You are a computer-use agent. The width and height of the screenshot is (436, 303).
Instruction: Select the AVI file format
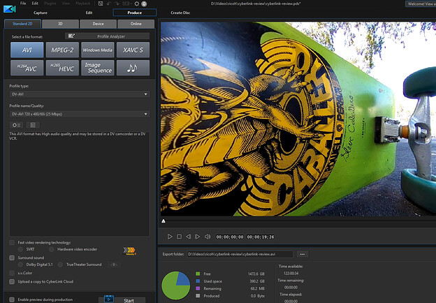(27, 50)
